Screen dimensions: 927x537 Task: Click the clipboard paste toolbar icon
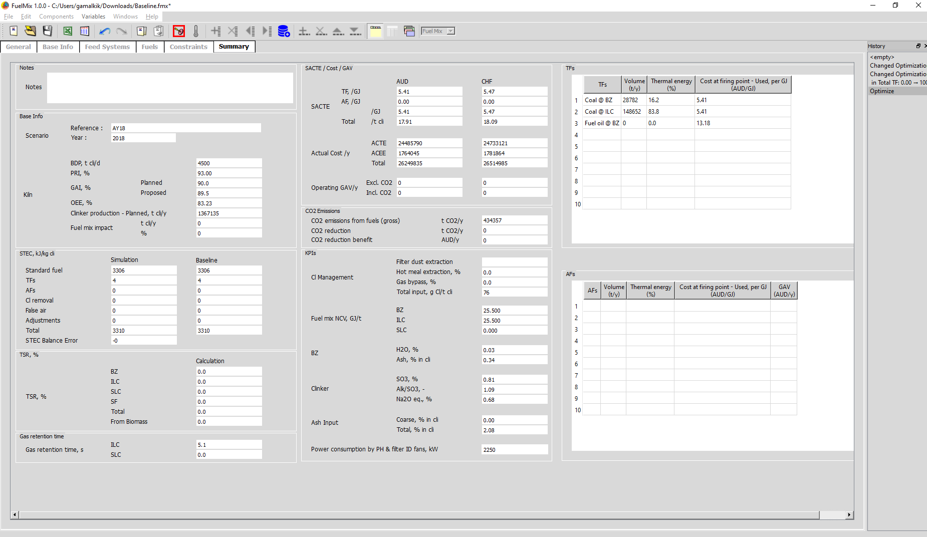pyautogui.click(x=159, y=31)
